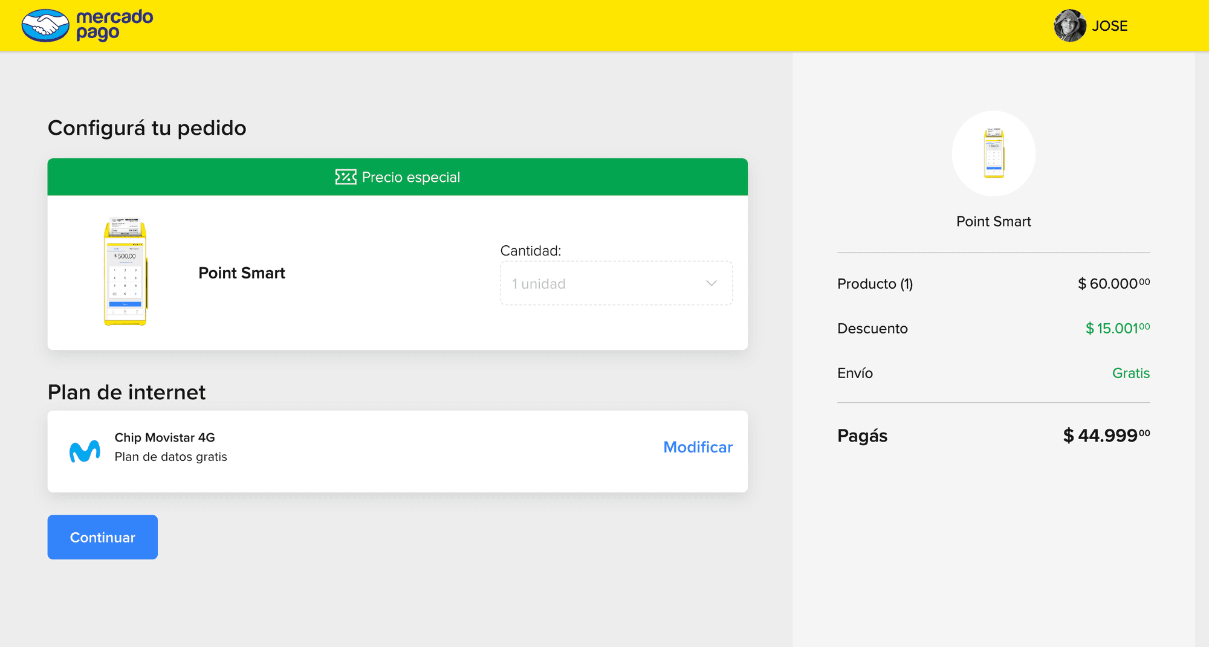
Task: Click the 'Pagás' total label
Action: [862, 436]
